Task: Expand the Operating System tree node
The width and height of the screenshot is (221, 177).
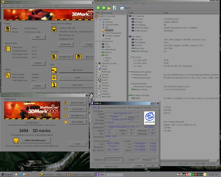Action: pyautogui.click(x=96, y=64)
